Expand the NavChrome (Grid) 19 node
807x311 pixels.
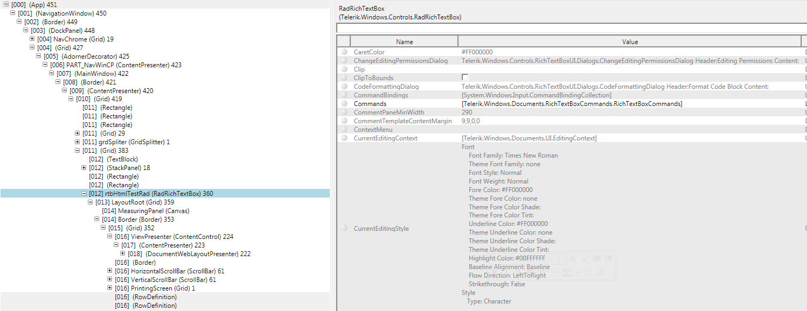[32, 39]
